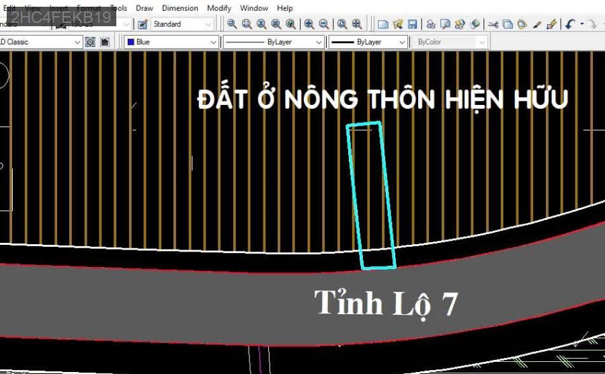Open the Standard table style dropdown
The height and width of the screenshot is (374, 605).
182,24
